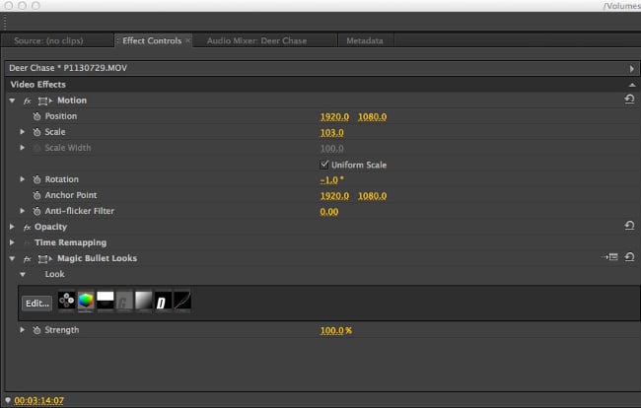Screen dimensions: 641x408
Task: Toggle the Anchor Point stopwatch icon
Action: click(x=36, y=195)
